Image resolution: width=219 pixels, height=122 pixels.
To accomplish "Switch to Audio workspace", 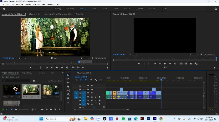I will [115, 9].
